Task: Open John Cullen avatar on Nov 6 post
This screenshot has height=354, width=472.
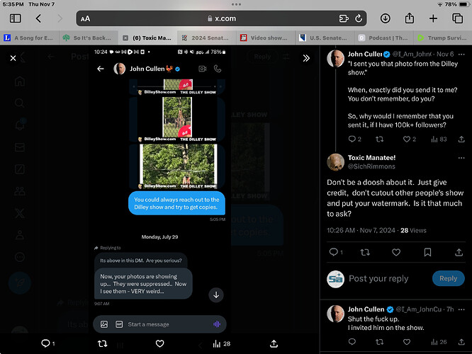Action: pos(335,58)
